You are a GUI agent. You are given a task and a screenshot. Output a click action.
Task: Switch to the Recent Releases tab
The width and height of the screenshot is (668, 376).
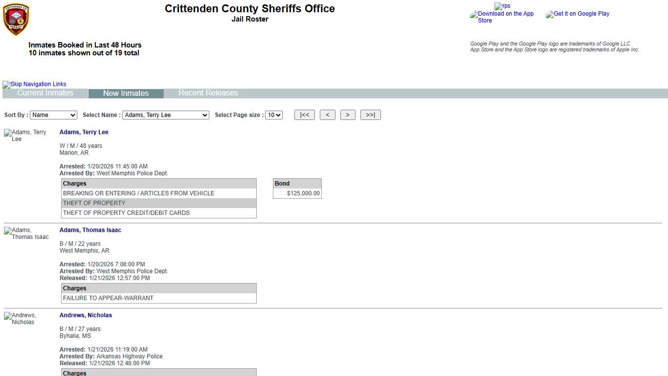208,93
